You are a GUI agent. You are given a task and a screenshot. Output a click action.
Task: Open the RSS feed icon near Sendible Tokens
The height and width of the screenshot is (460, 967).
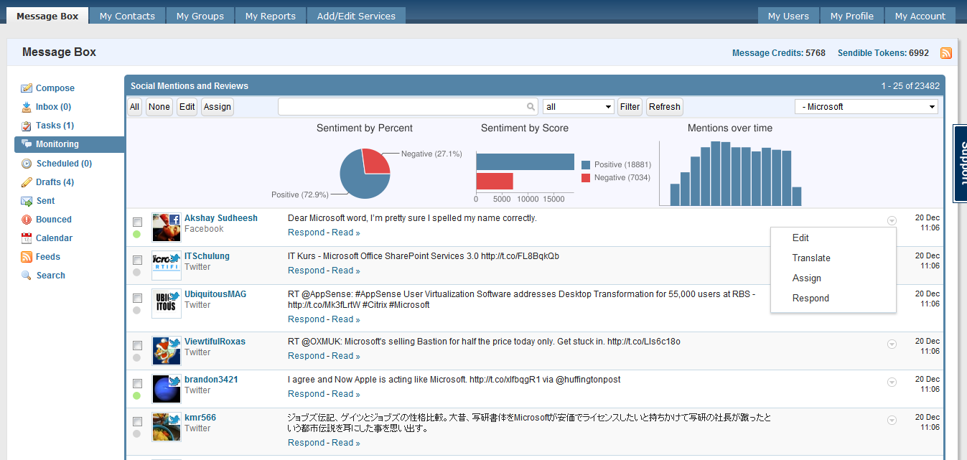pyautogui.click(x=945, y=53)
